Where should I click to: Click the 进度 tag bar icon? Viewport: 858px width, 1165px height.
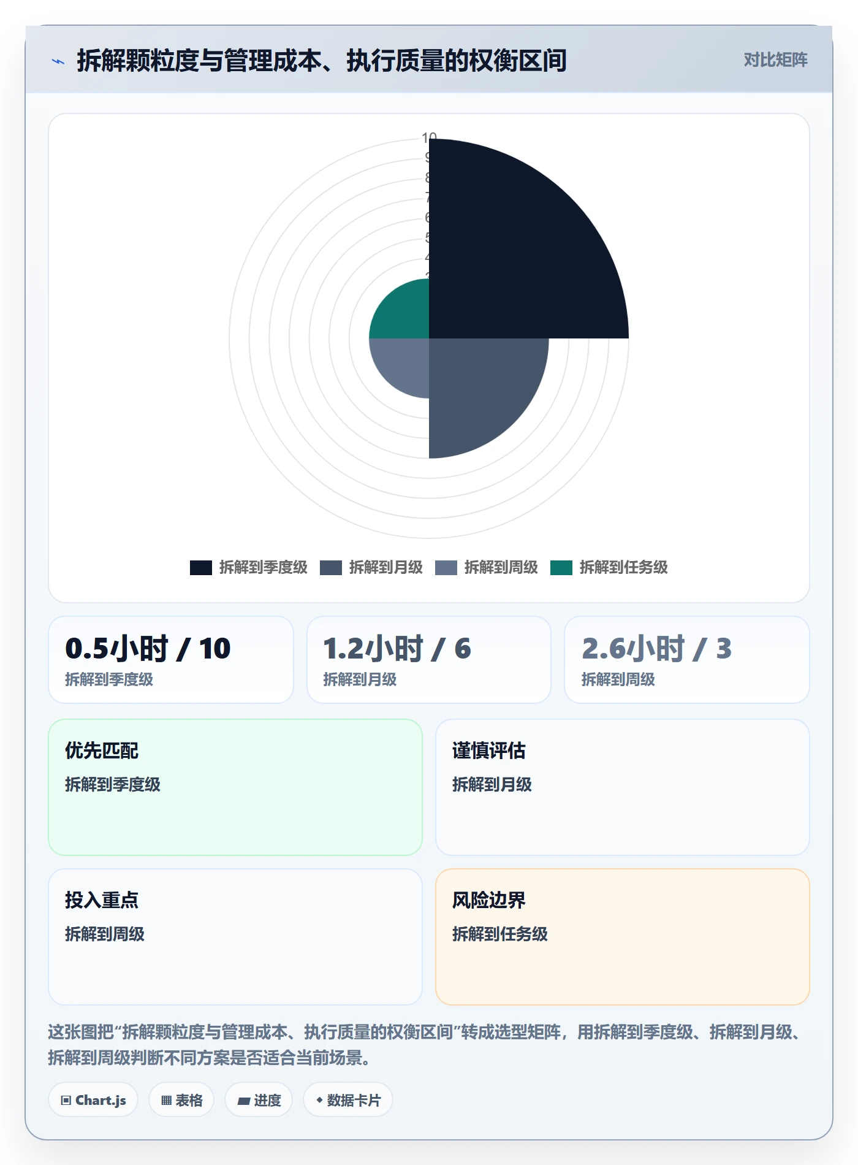(x=244, y=1101)
